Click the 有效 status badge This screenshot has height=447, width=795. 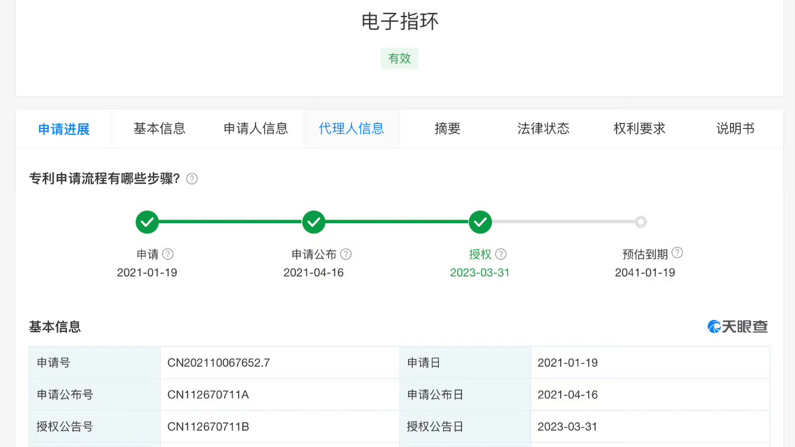pyautogui.click(x=399, y=58)
